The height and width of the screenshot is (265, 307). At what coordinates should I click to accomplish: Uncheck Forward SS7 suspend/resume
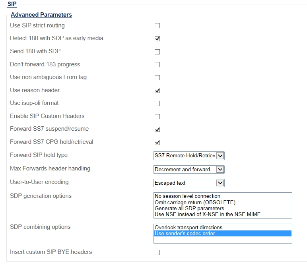(x=157, y=130)
